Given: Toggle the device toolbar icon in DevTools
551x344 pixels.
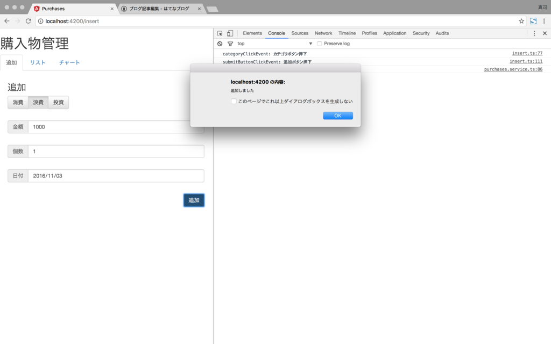Looking at the screenshot, I should (230, 33).
